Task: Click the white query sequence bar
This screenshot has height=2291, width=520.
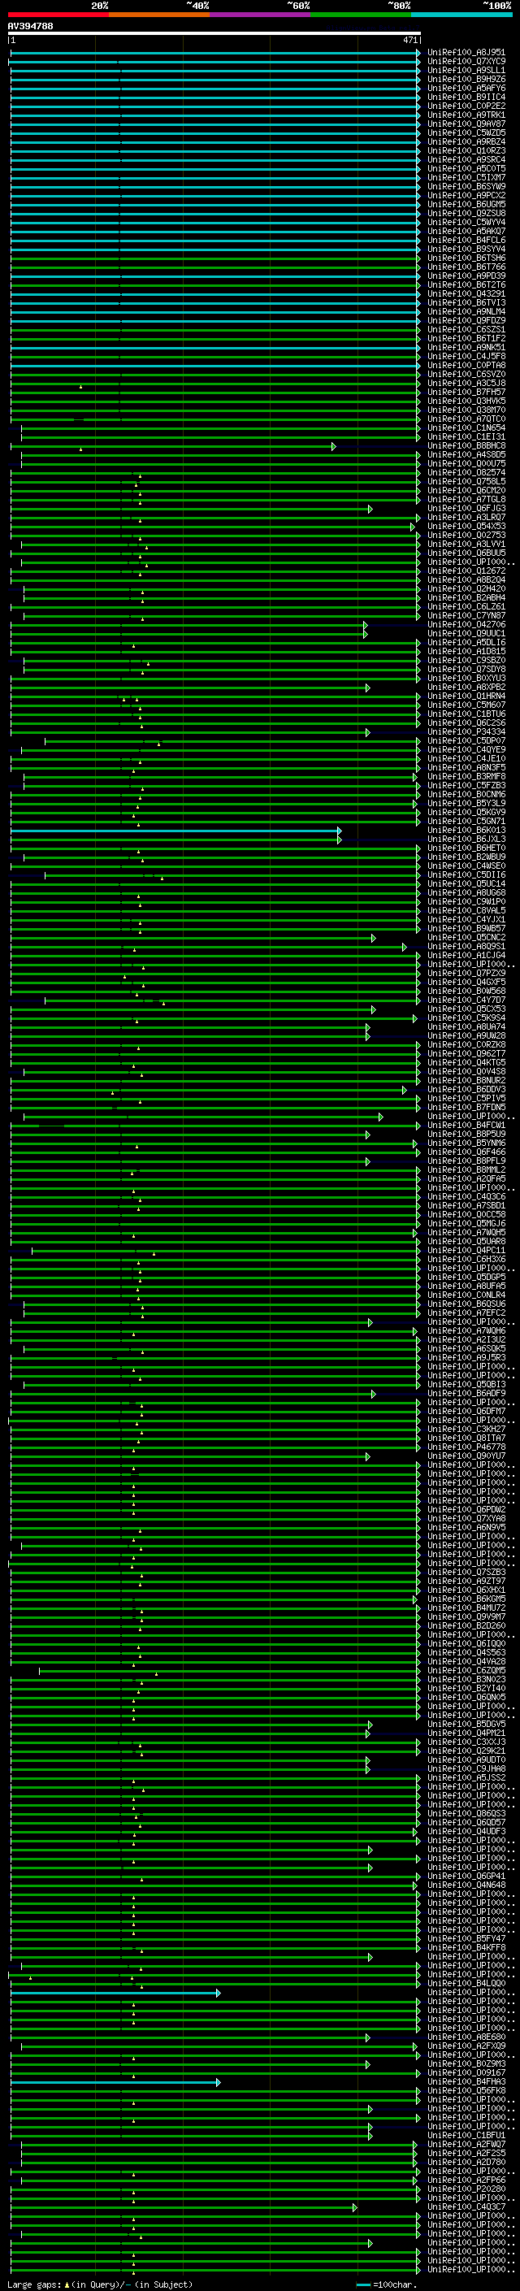Action: [214, 33]
